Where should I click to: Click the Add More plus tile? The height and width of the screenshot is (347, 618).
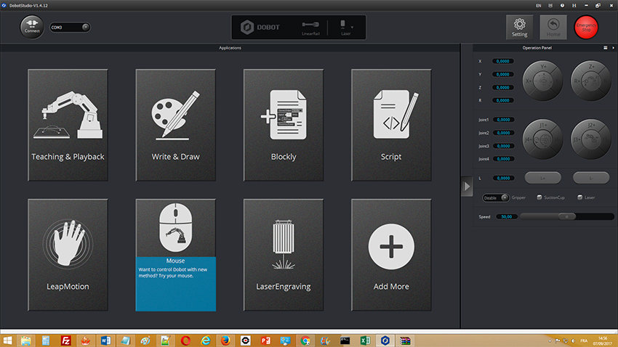(391, 255)
